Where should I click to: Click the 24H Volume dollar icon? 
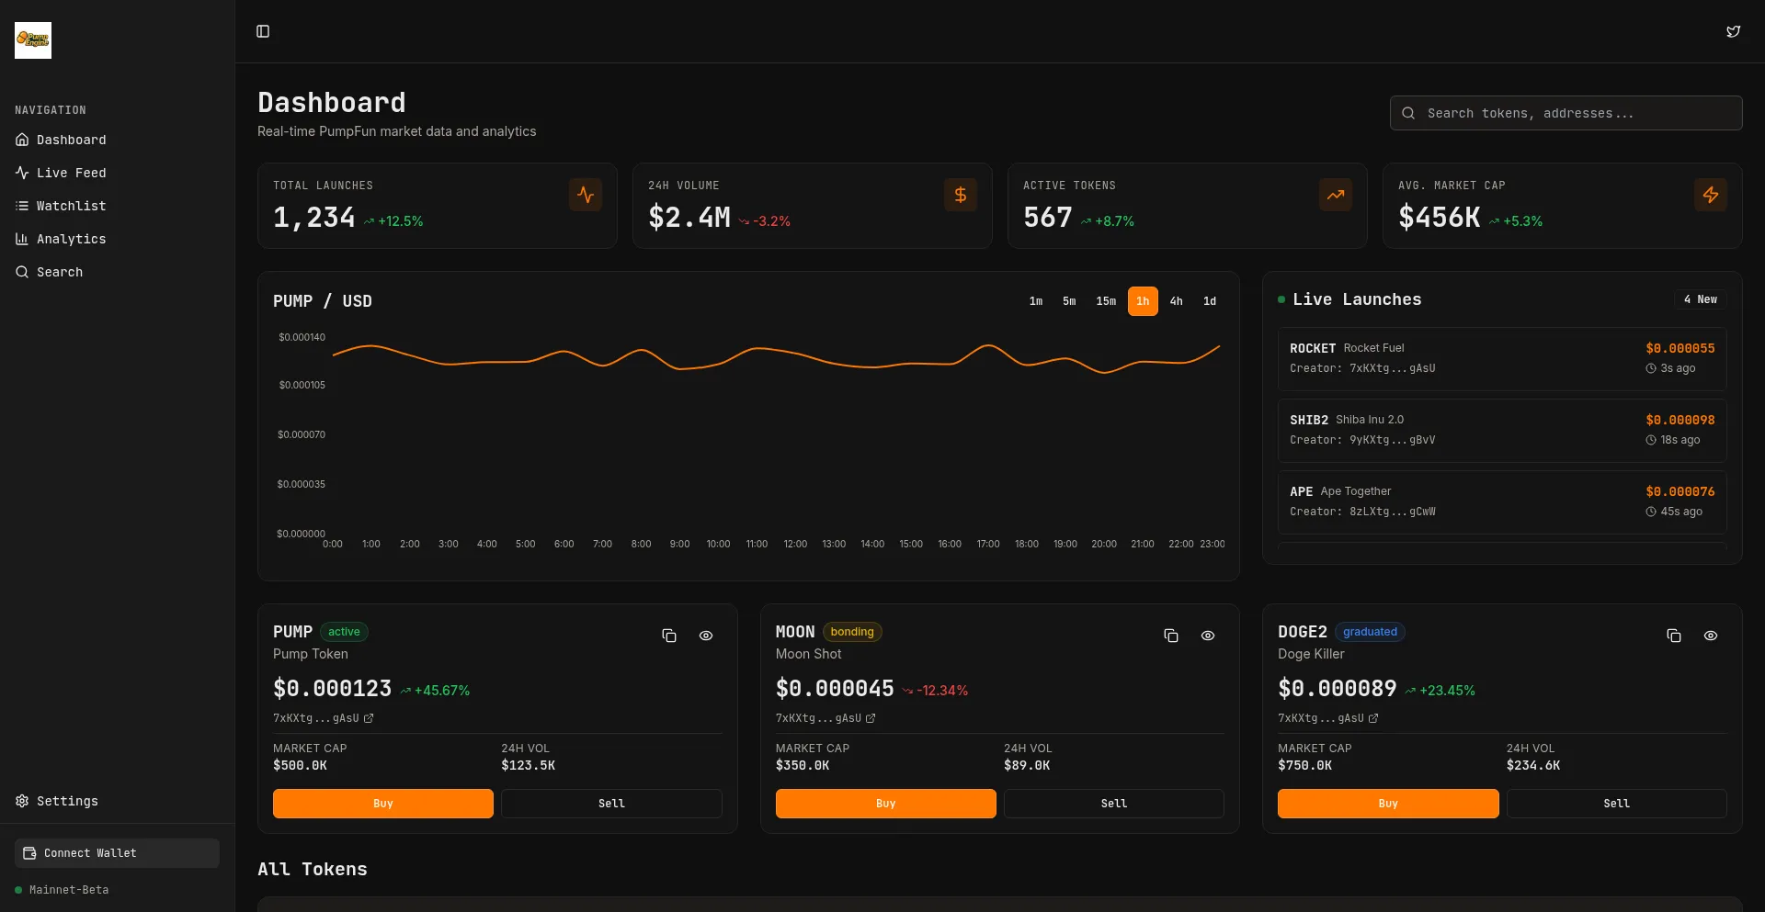click(960, 195)
